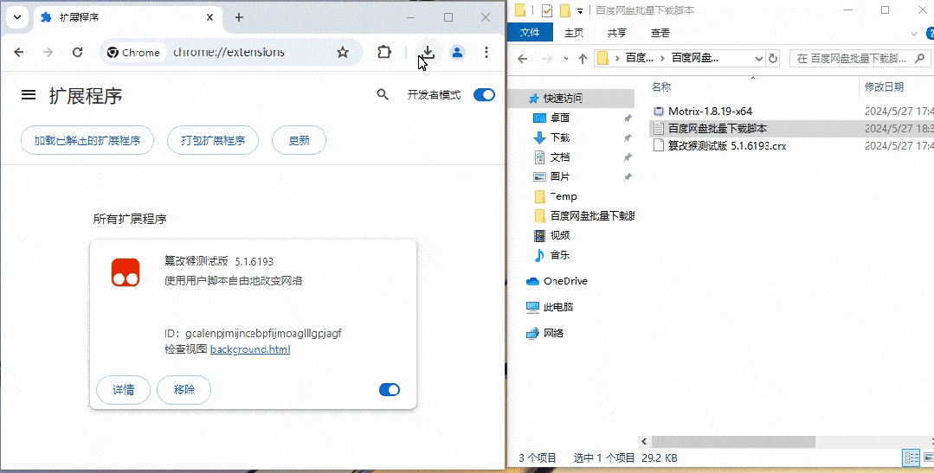This screenshot has width=934, height=473.
Task: Click the Explorer search magnifier icon
Action: pos(920,58)
